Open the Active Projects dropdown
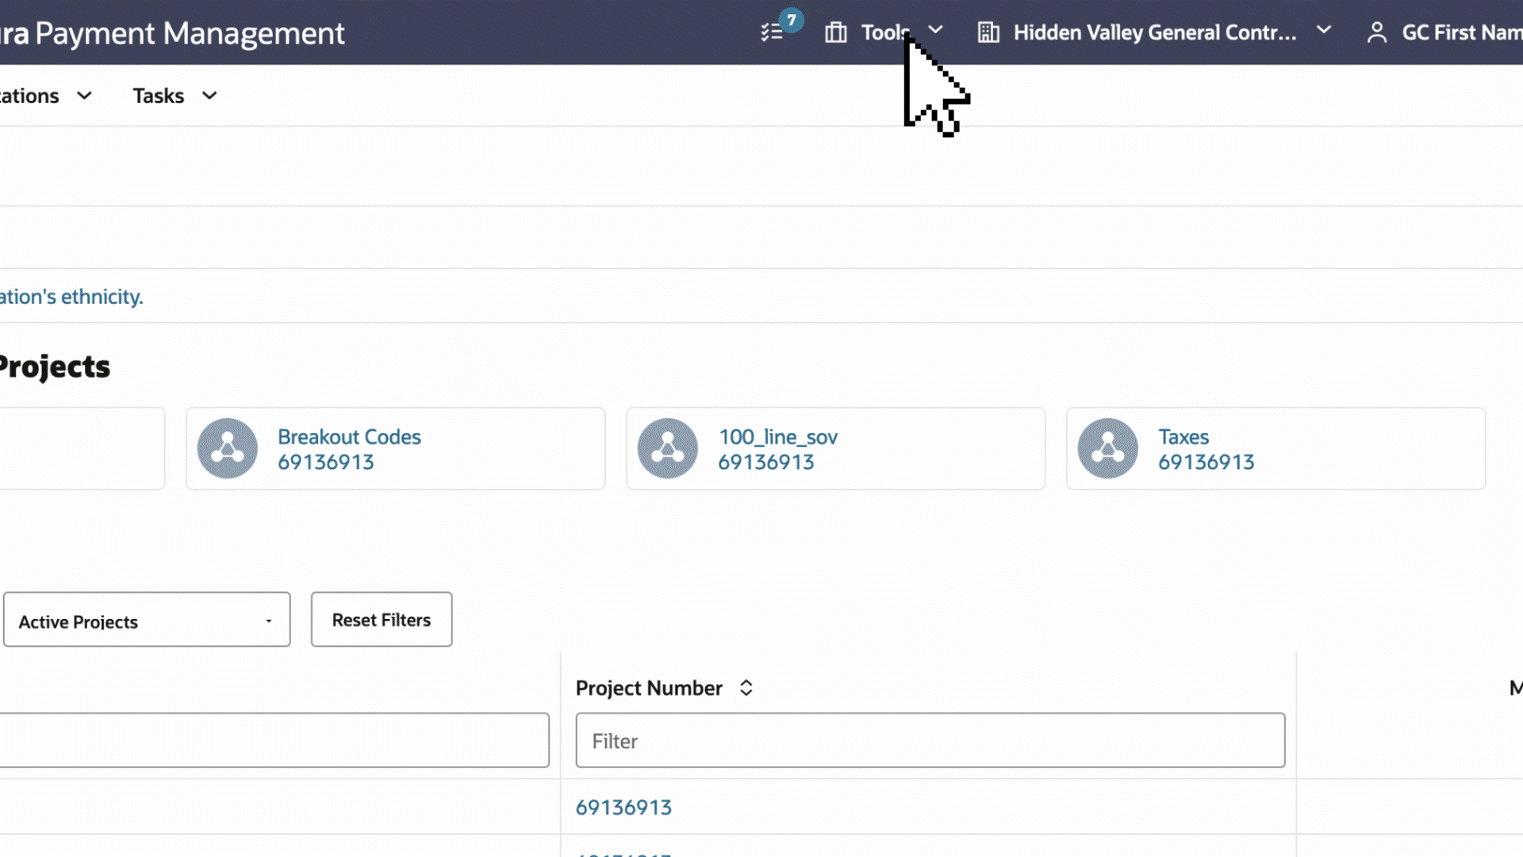This screenshot has width=1523, height=857. [147, 620]
